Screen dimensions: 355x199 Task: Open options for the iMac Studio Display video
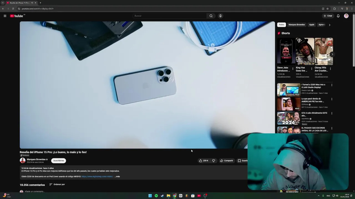[332, 85]
